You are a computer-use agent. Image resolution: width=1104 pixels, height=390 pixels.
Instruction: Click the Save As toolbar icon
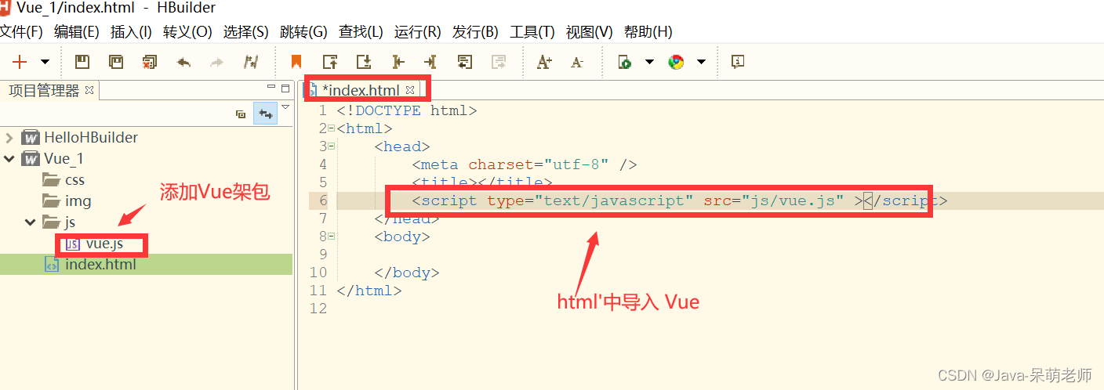[x=115, y=62]
